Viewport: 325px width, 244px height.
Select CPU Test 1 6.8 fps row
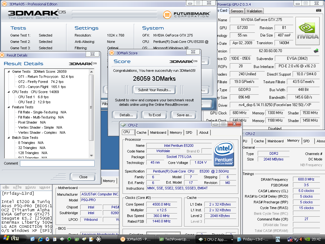pos(33,97)
